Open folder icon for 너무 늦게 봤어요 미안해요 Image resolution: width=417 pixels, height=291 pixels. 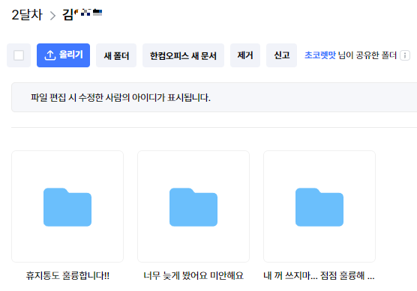[x=193, y=207]
